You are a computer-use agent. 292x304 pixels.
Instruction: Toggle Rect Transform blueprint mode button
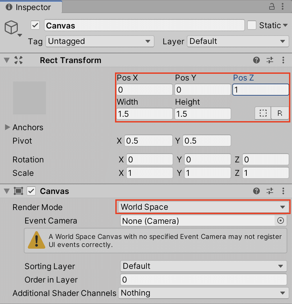point(263,113)
